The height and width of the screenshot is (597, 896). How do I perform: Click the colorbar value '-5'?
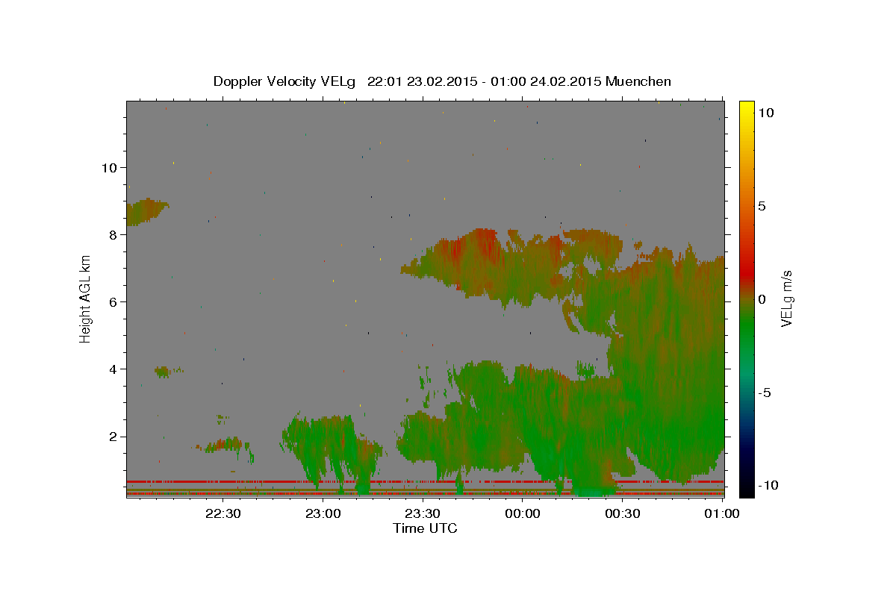765,393
